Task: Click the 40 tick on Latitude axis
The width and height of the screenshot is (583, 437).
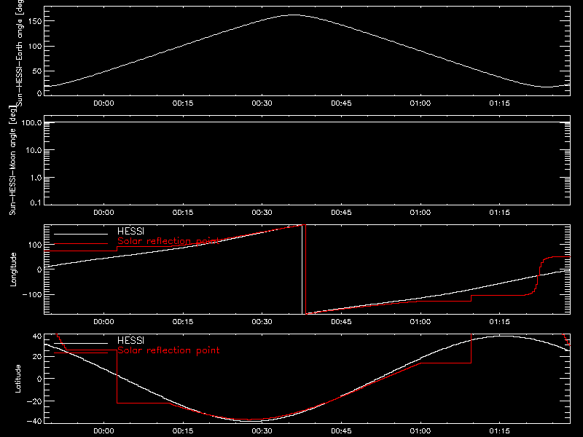Action: click(37, 336)
